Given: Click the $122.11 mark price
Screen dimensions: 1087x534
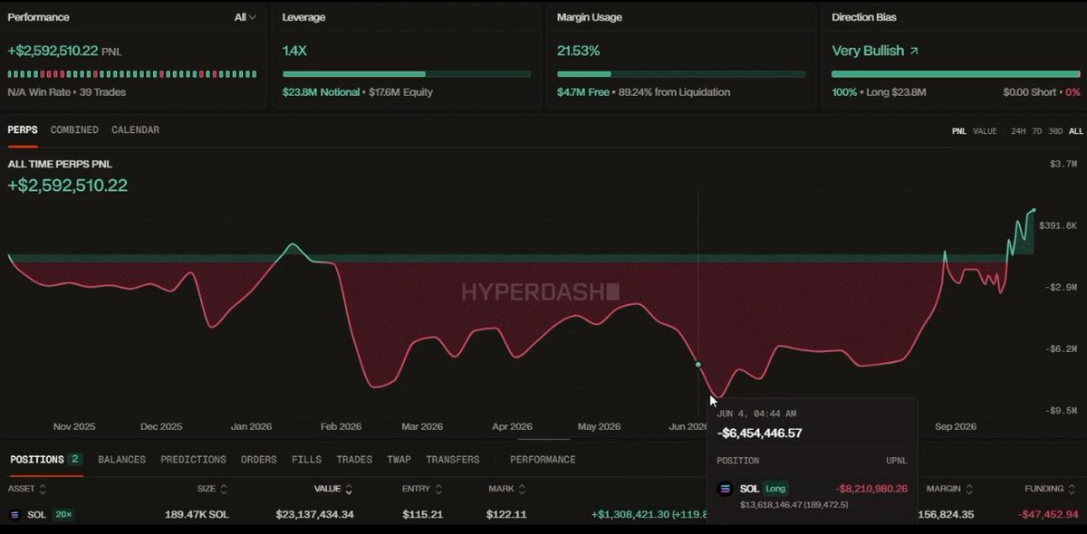Looking at the screenshot, I should pos(507,514).
